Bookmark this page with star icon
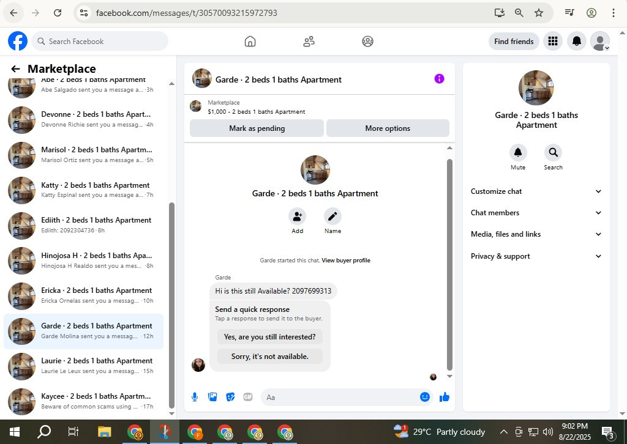Viewport: 627px width, 444px height. (x=539, y=13)
